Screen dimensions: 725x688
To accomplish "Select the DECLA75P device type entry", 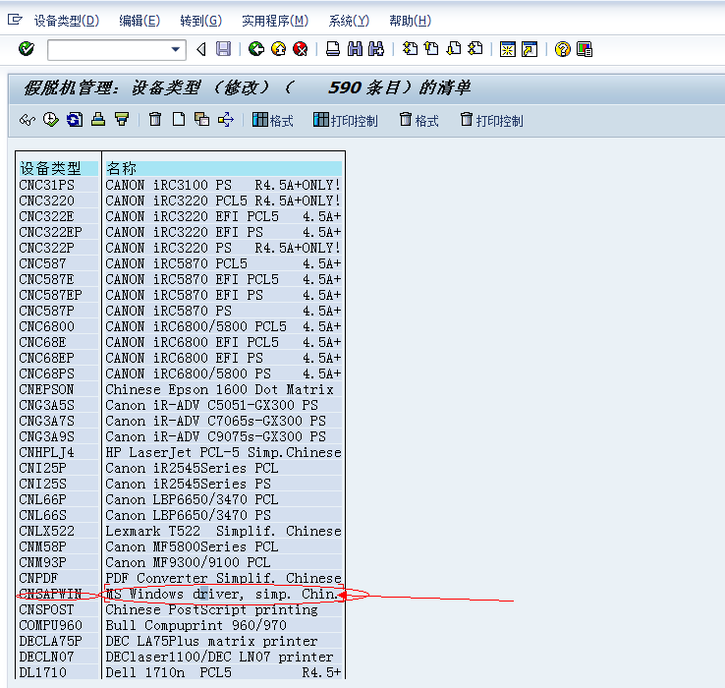I will (x=50, y=641).
